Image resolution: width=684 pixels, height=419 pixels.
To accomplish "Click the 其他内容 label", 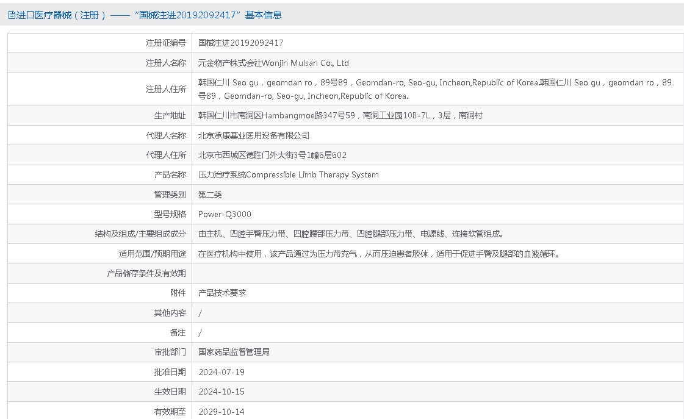I will pos(170,313).
